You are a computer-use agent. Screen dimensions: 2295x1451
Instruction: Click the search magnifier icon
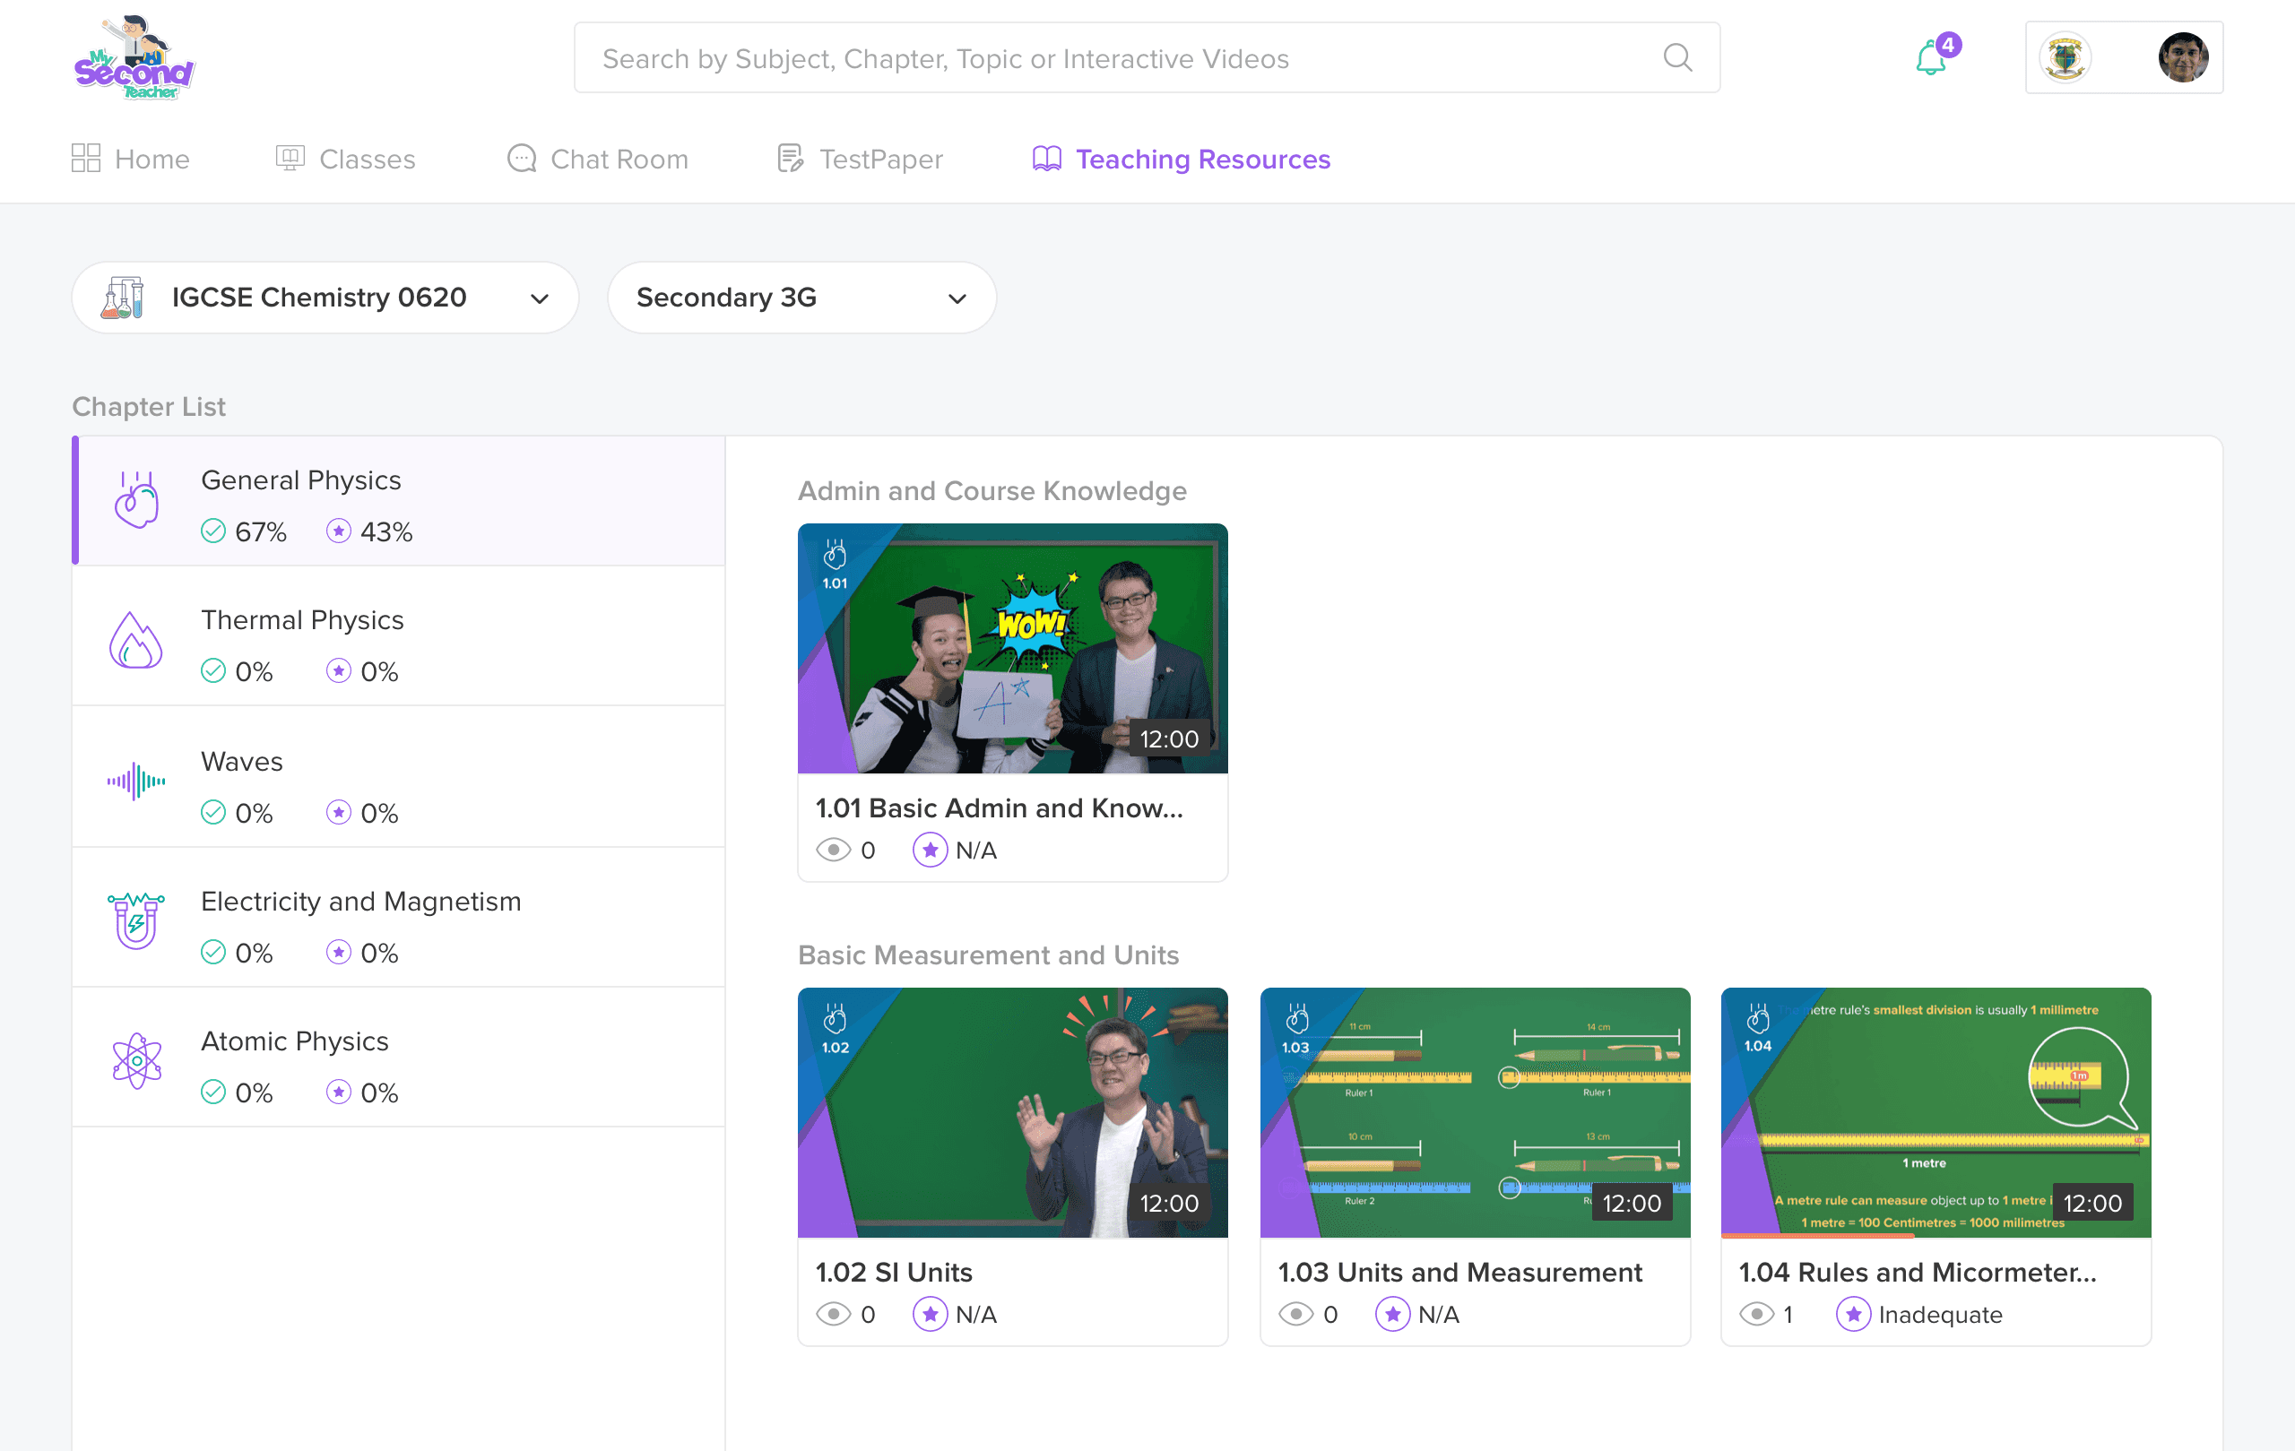point(1676,58)
